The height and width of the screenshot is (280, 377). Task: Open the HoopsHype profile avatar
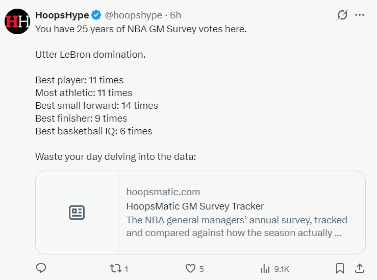click(x=17, y=21)
